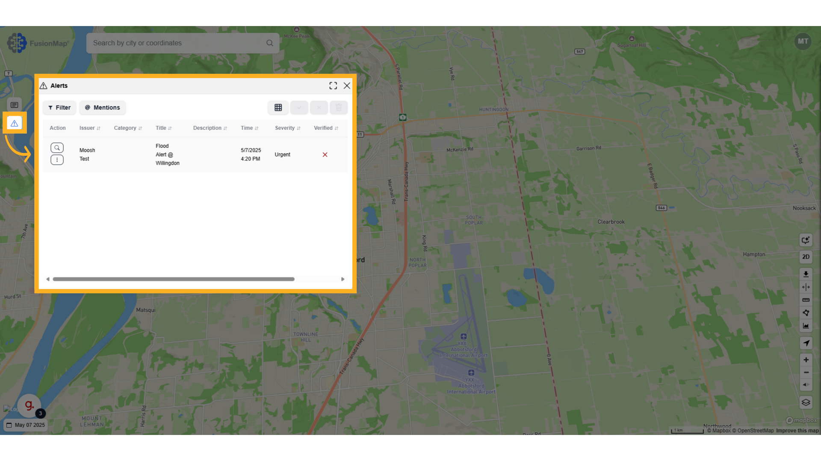The height and width of the screenshot is (461, 821).
Task: Close the Alerts panel
Action: click(347, 86)
